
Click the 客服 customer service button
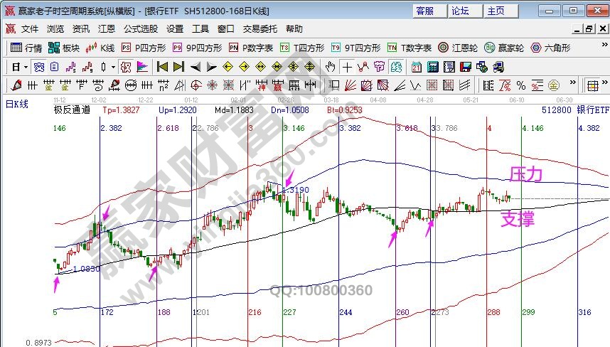coord(424,11)
